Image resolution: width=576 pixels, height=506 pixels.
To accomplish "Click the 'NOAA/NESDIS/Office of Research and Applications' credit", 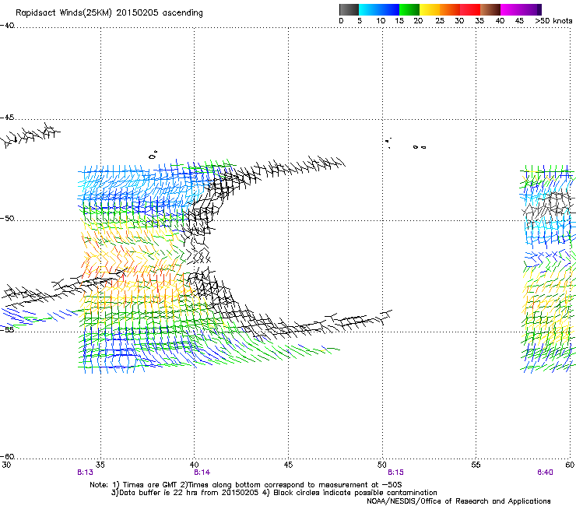I will (x=458, y=501).
